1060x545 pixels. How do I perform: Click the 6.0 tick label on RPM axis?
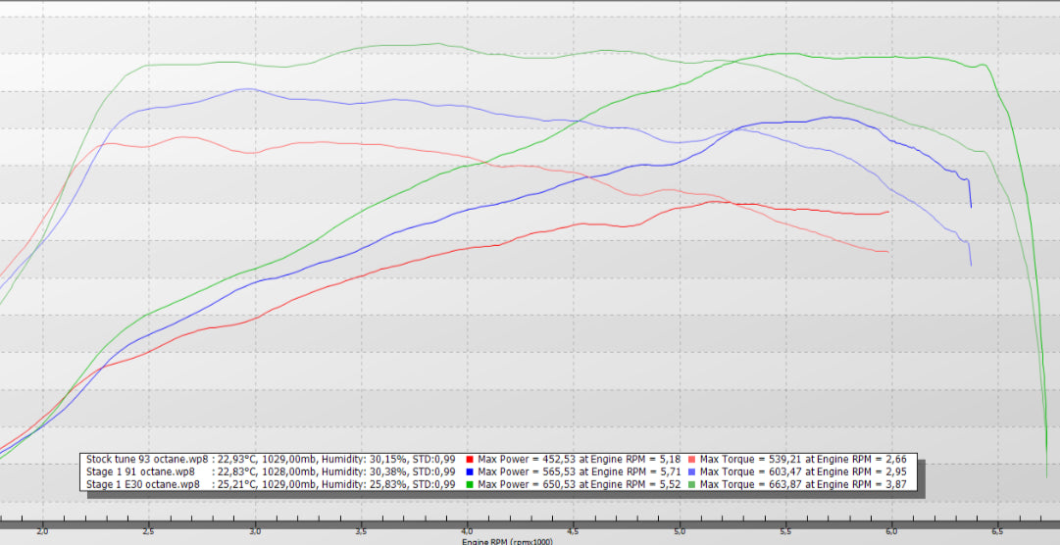tap(891, 530)
